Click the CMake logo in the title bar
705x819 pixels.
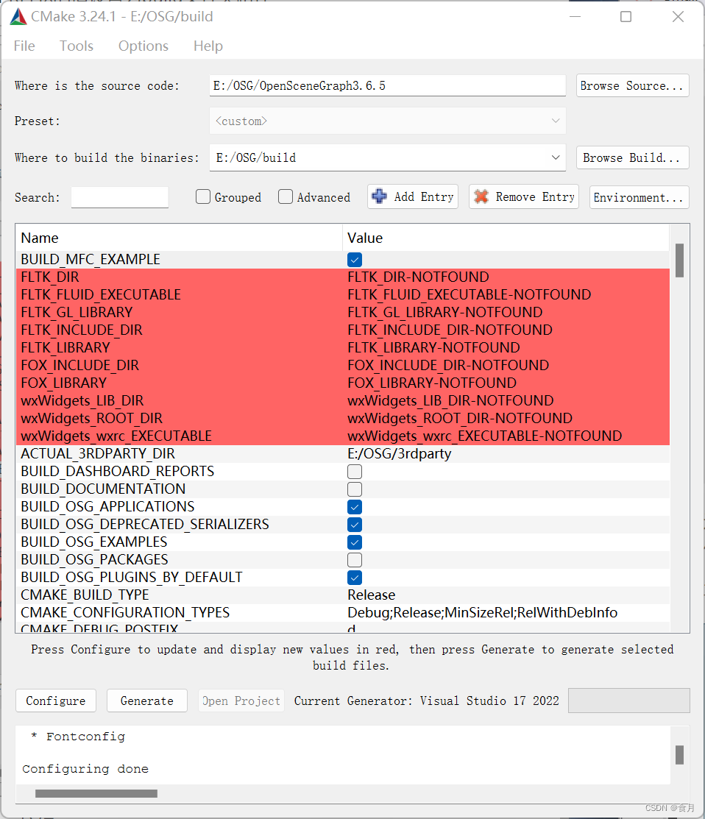pyautogui.click(x=18, y=17)
